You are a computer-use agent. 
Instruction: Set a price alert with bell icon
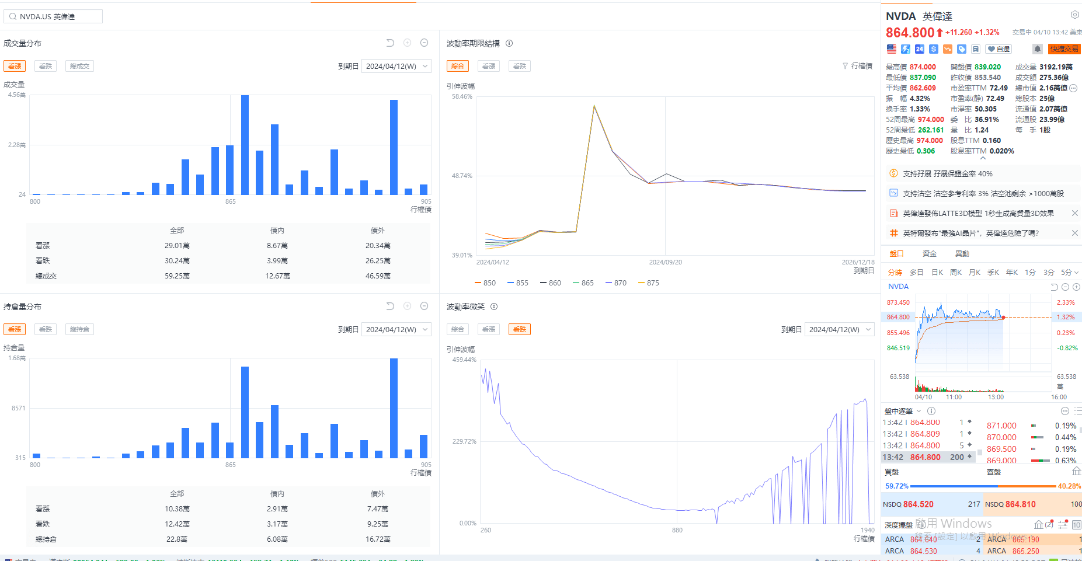tap(1038, 49)
